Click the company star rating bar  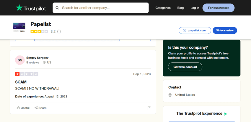pyautogui.click(x=39, y=31)
